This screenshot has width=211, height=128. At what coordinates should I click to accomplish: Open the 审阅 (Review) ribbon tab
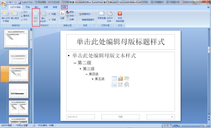[x=55, y=7]
